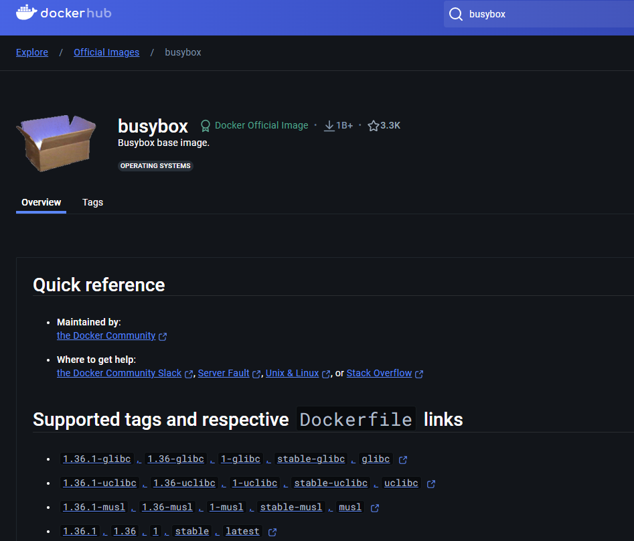Go to Explore breadcrumb
Screen dimensions: 634x541
(32, 53)
